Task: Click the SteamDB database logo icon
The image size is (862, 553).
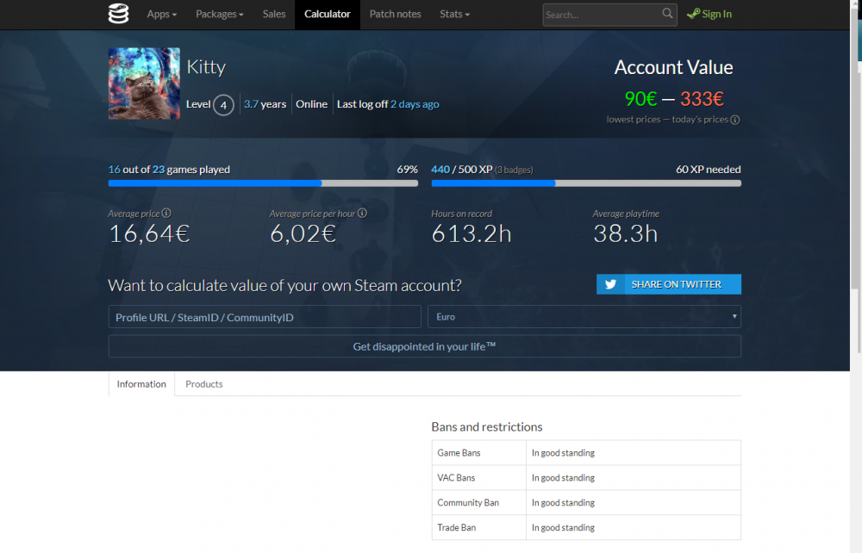Action: [118, 14]
